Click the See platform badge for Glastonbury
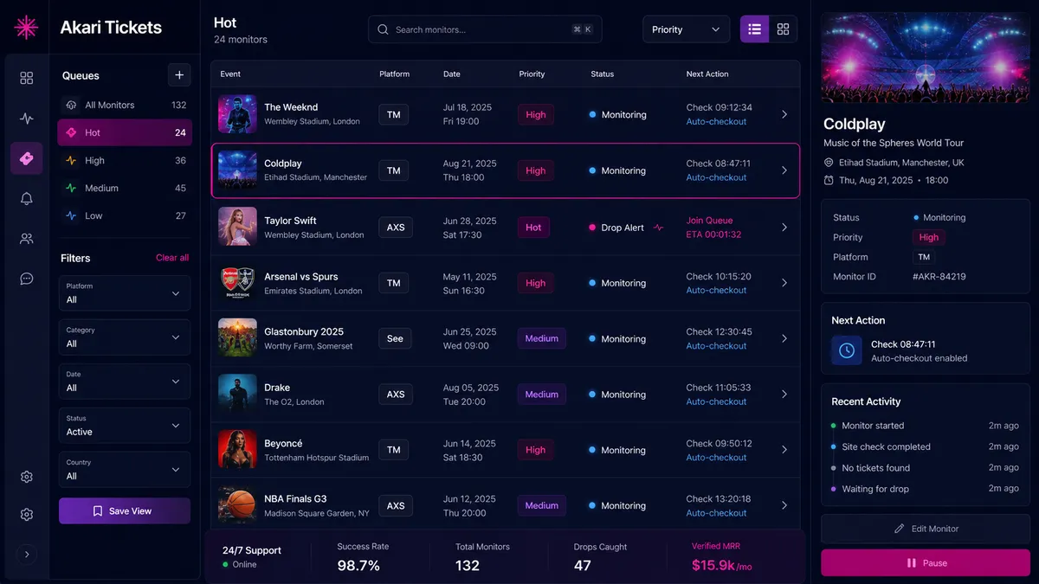Screen dimensions: 1039x584 [x=395, y=338]
